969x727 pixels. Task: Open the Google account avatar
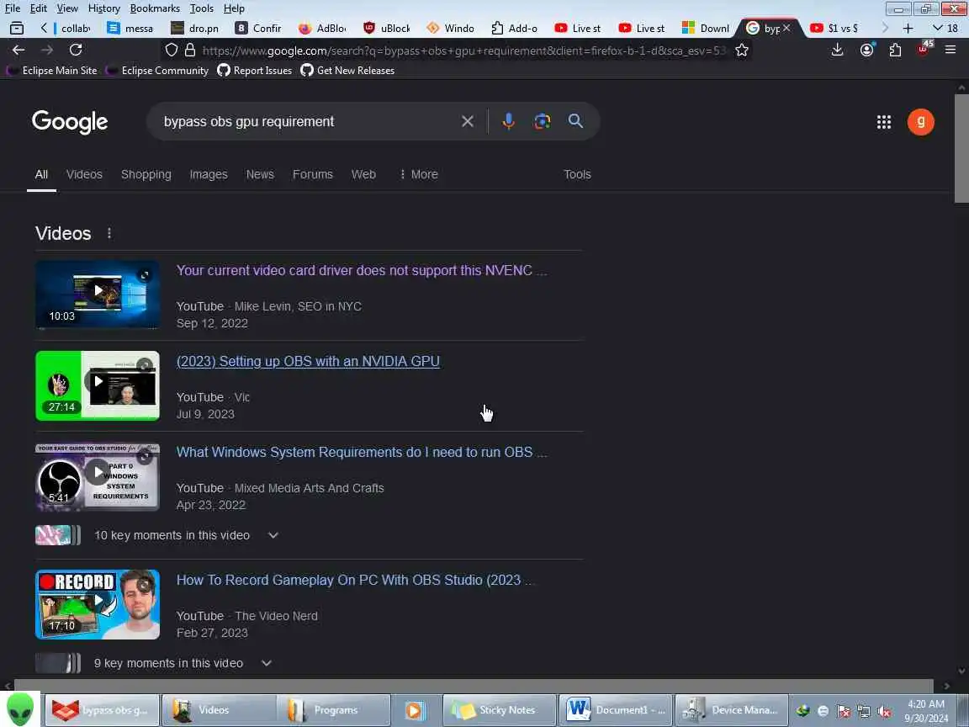click(x=921, y=122)
